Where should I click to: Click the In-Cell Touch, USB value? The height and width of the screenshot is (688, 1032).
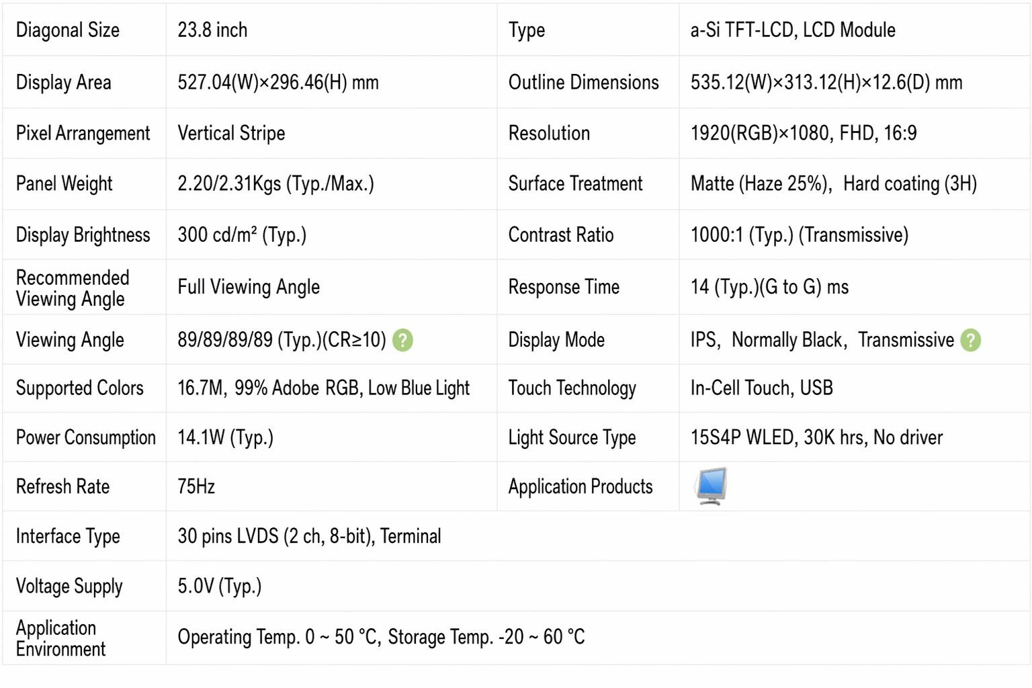coord(762,388)
